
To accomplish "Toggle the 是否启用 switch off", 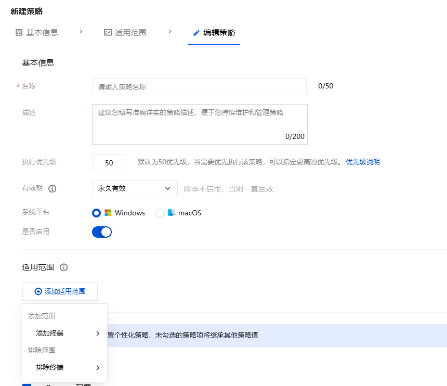I will tap(102, 232).
